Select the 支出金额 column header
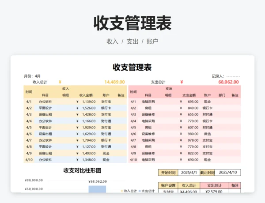 coord(189,95)
